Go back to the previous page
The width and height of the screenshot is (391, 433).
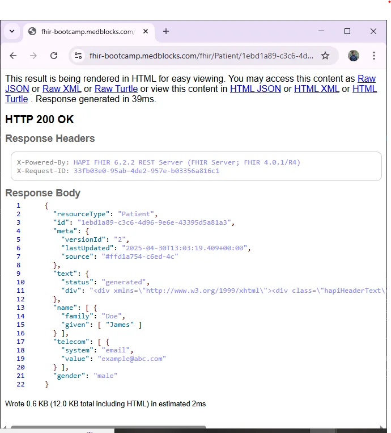click(13, 56)
